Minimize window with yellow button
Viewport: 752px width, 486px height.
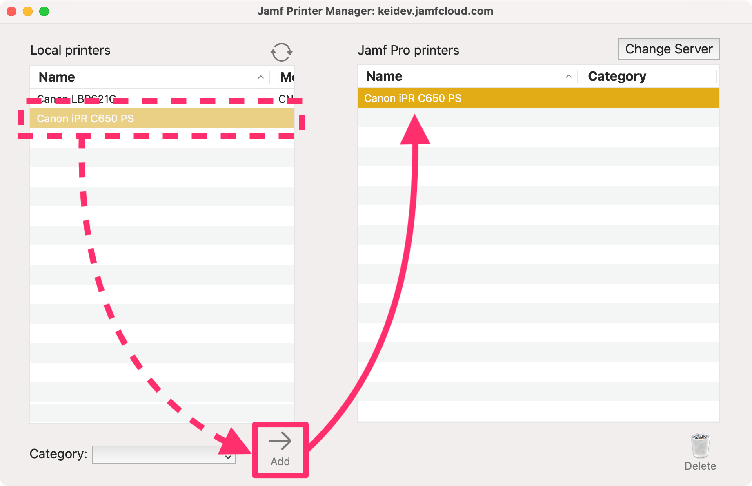pyautogui.click(x=28, y=11)
